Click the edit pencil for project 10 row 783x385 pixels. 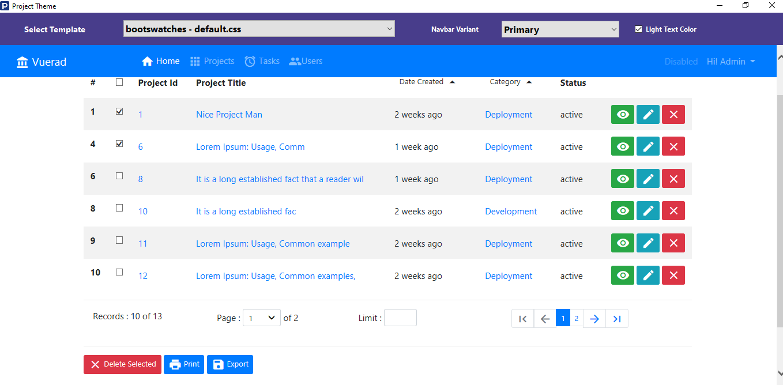coord(648,211)
